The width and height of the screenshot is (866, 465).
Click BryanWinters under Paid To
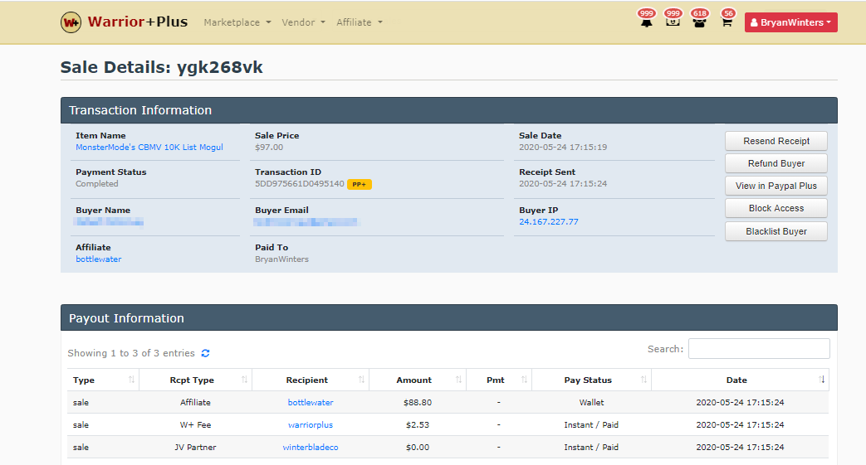[x=281, y=259]
